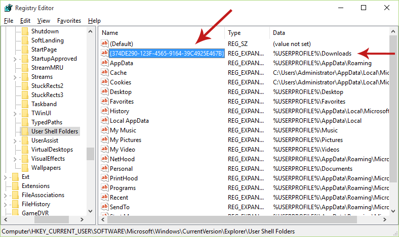
Task: Click the Programs value's ab icon
Action: pos(105,187)
